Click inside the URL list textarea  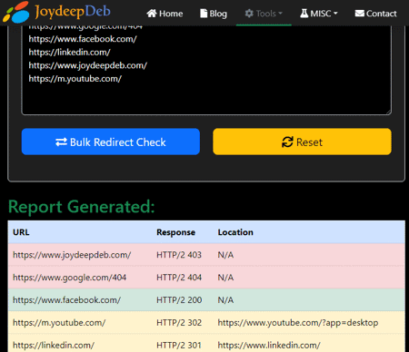(206, 70)
